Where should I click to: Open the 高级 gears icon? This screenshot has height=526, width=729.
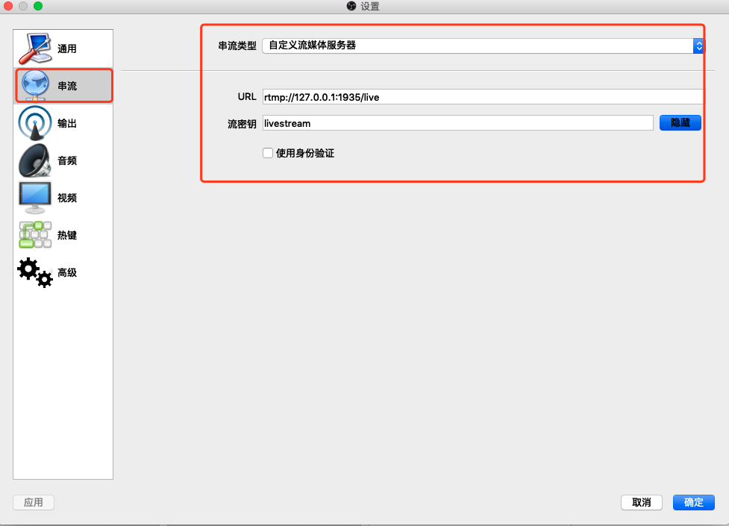(35, 272)
